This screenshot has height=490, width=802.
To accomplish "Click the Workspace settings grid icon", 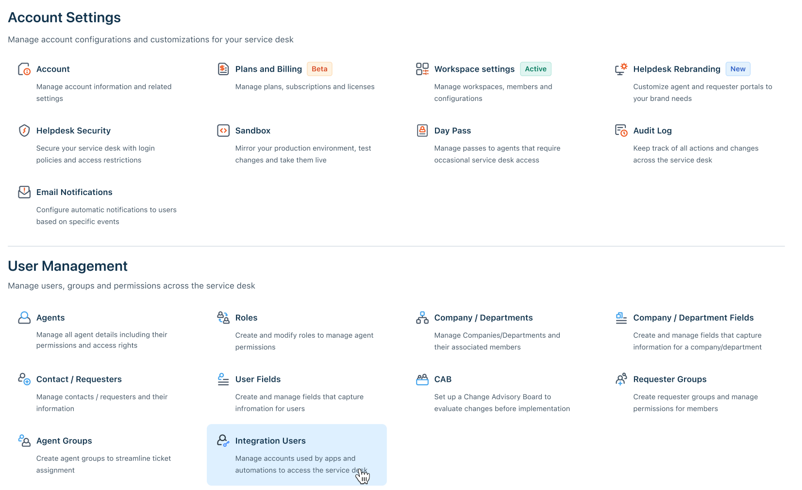I will click(422, 69).
